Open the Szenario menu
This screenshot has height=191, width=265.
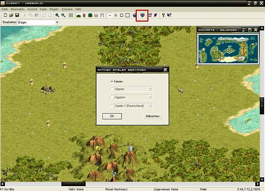coord(67,9)
